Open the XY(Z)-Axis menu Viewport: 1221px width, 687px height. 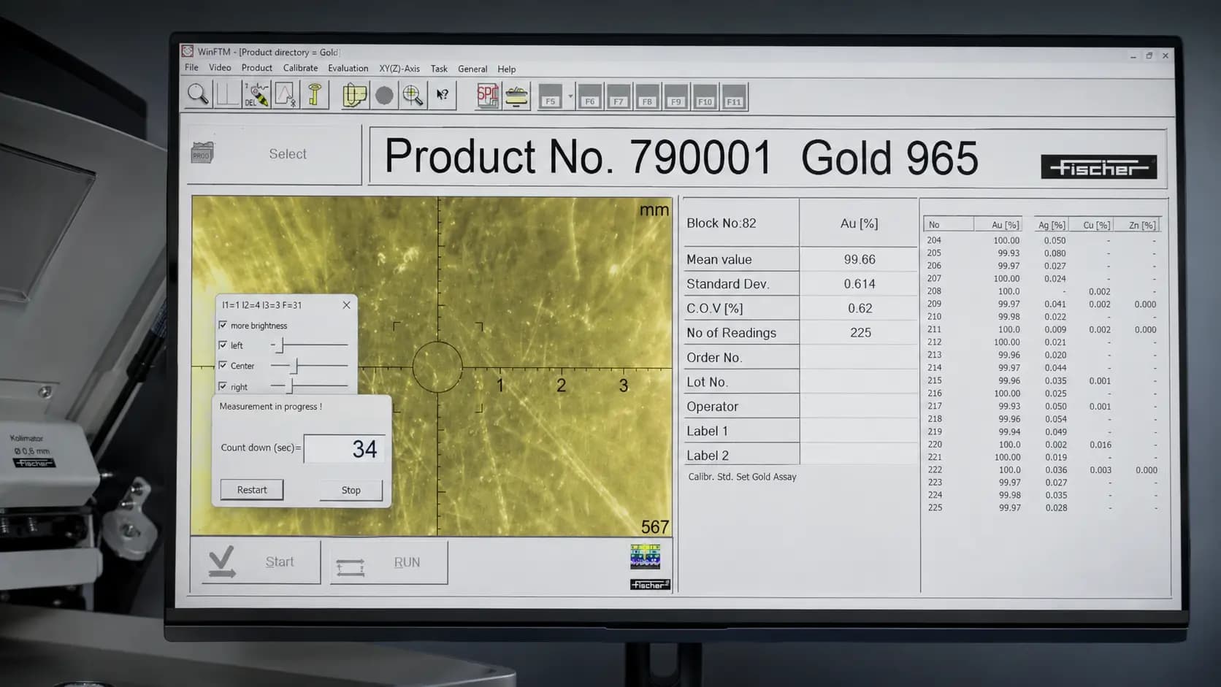(399, 69)
